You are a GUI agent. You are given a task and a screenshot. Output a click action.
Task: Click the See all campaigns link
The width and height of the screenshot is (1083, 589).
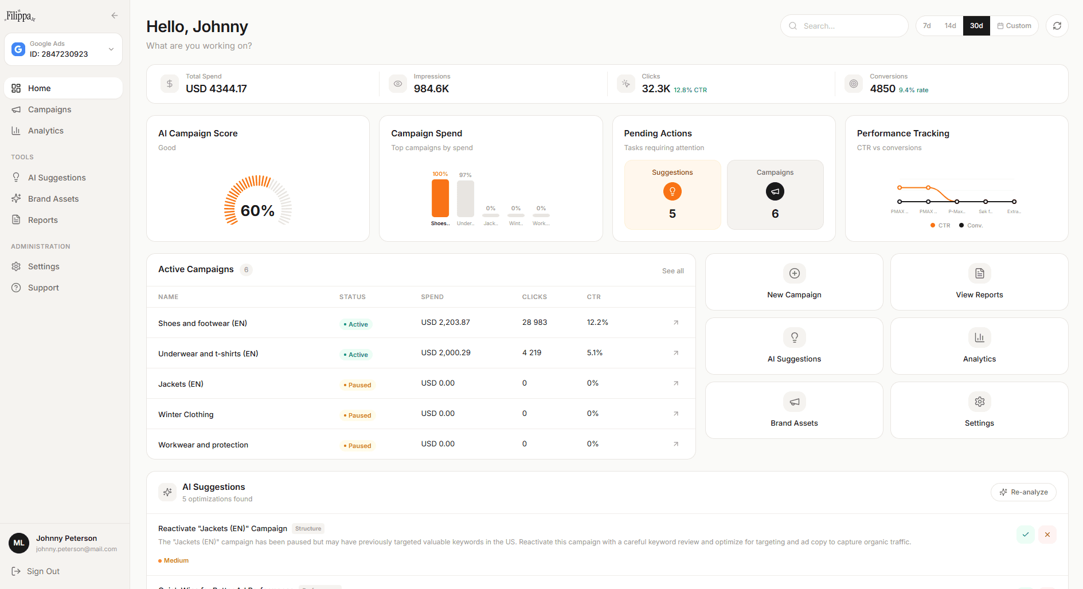pos(673,270)
